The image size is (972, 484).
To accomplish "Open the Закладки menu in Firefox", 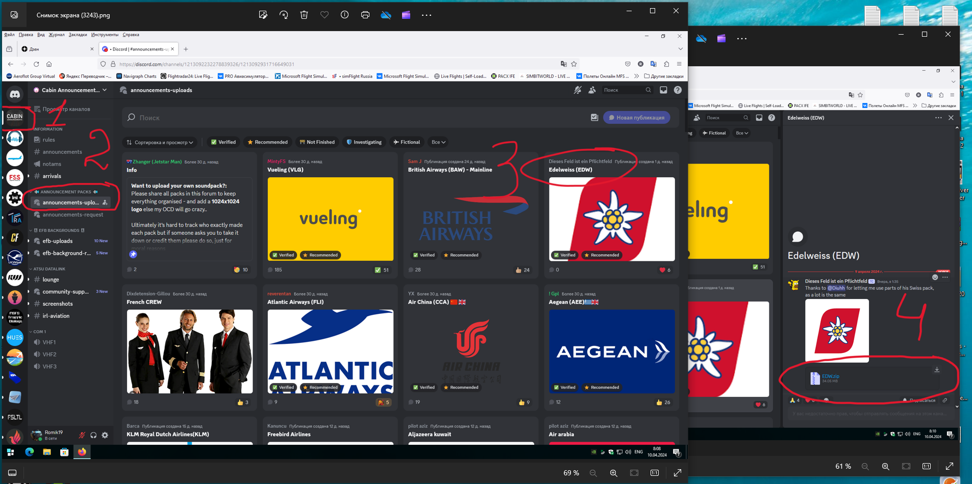I will tap(78, 35).
